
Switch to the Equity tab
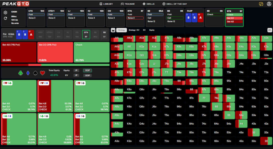tap(152, 30)
